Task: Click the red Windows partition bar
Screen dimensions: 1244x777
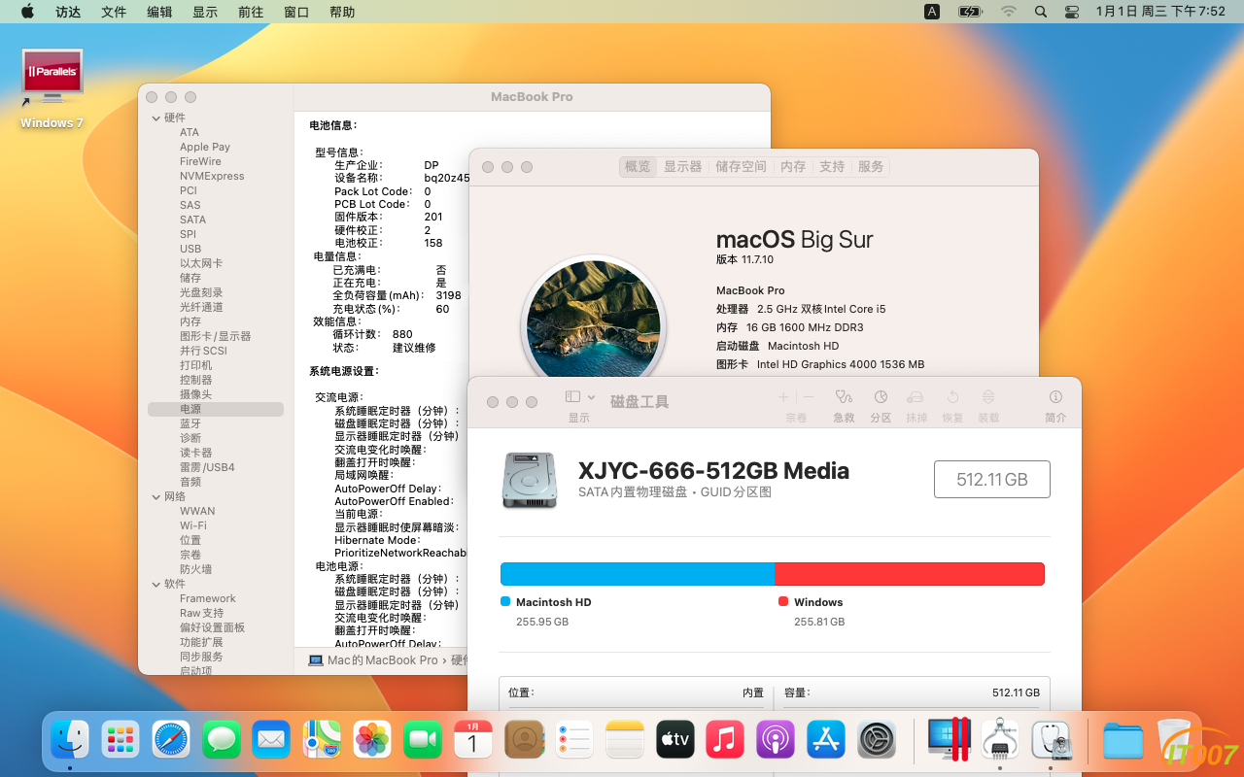Action: tap(910, 574)
